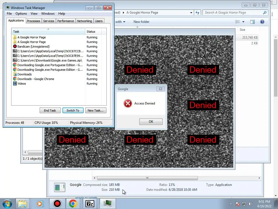Select Videos task

[x=59, y=84]
